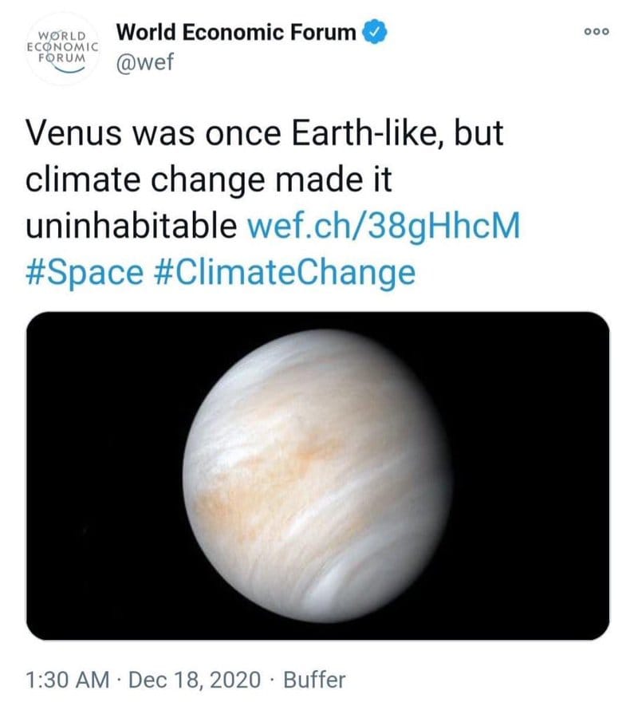Select the #Space hashtag

tap(83, 272)
